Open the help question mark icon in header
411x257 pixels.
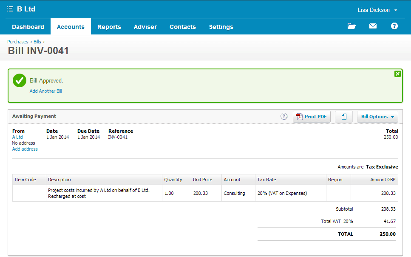click(394, 26)
